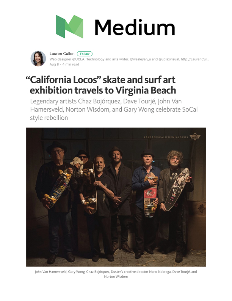
Task: Click the red panda skateboard deck
Action: 150,195
